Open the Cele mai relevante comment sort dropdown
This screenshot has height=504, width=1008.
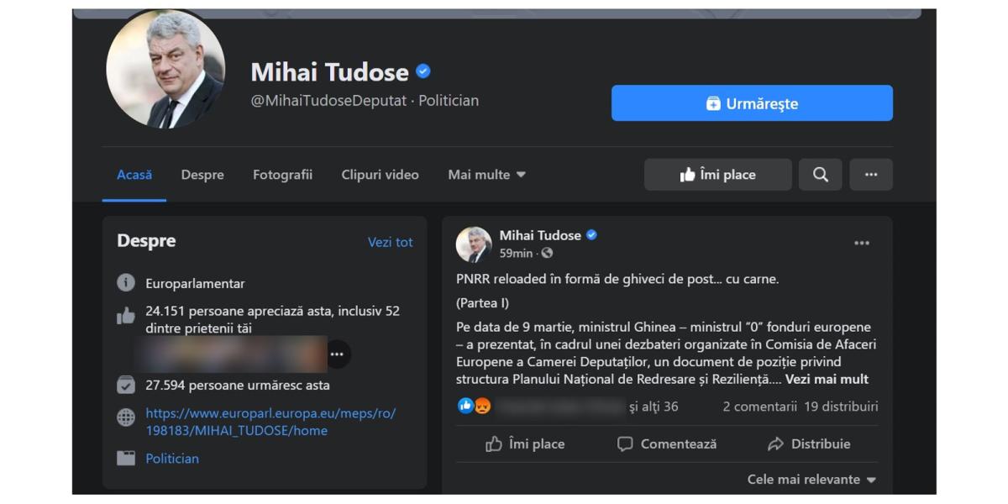click(x=811, y=480)
